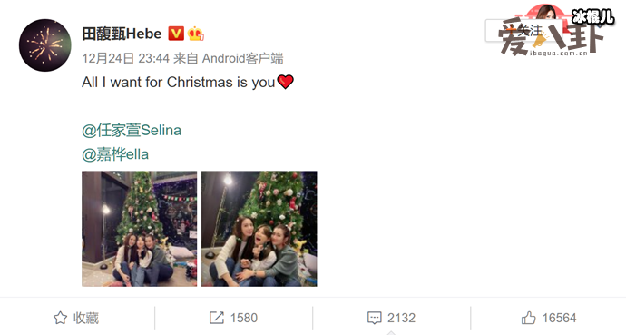
Task: Click the 收藏 favorite label
Action: pos(86,318)
